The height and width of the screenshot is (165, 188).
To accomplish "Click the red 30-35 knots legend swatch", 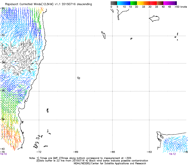I will (x=153, y=3).
